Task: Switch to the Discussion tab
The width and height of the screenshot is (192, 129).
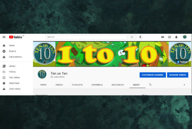Action: [118, 85]
